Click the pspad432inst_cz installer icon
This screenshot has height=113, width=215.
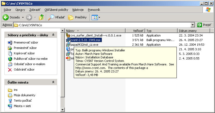tap(68, 45)
